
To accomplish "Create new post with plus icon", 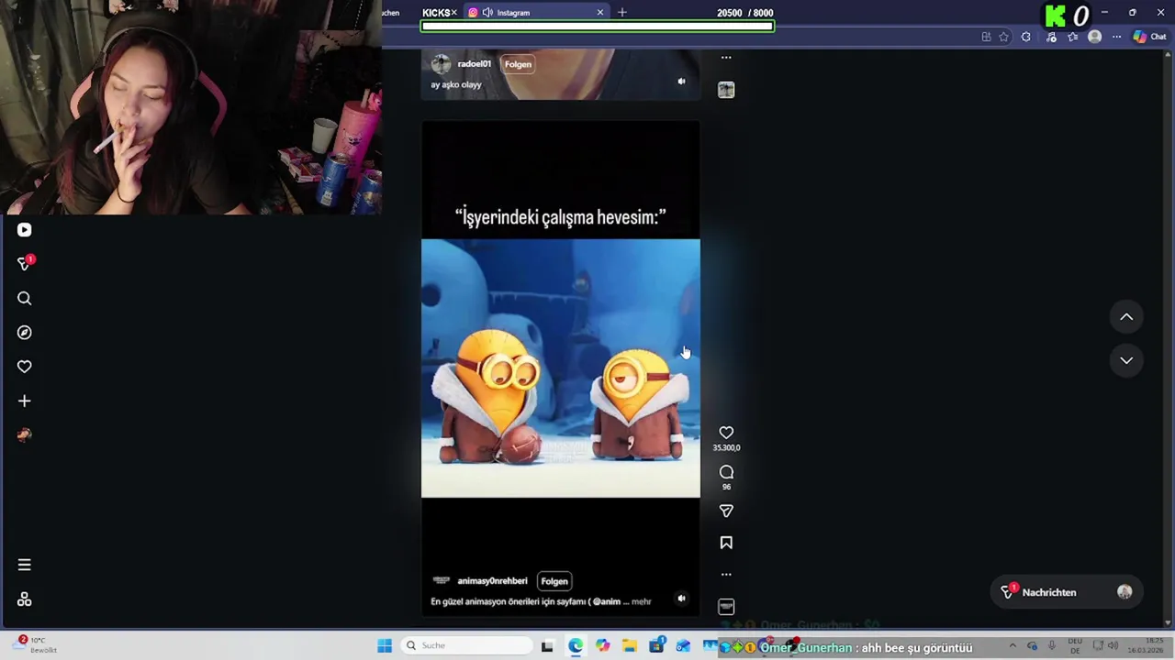I will point(25,401).
